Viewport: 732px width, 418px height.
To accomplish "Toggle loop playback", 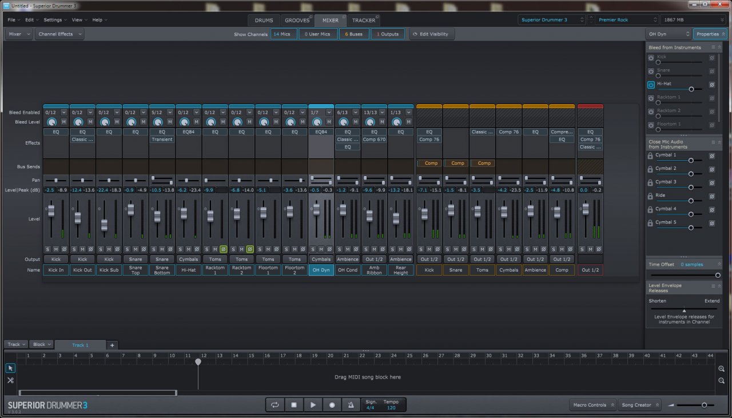I will pos(275,405).
